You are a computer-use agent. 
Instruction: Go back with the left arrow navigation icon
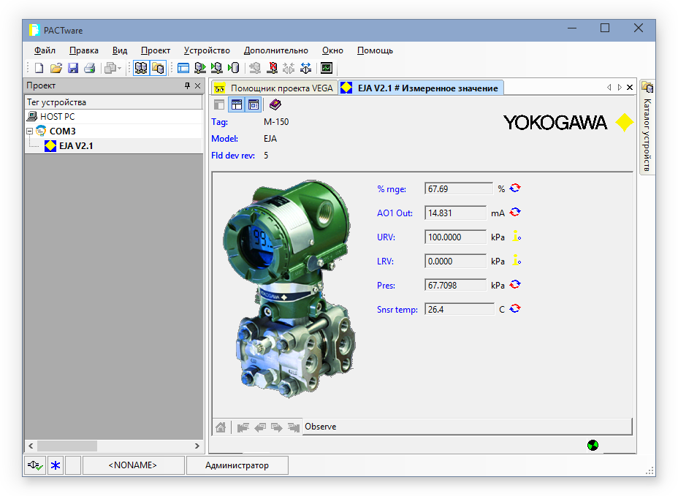point(260,427)
